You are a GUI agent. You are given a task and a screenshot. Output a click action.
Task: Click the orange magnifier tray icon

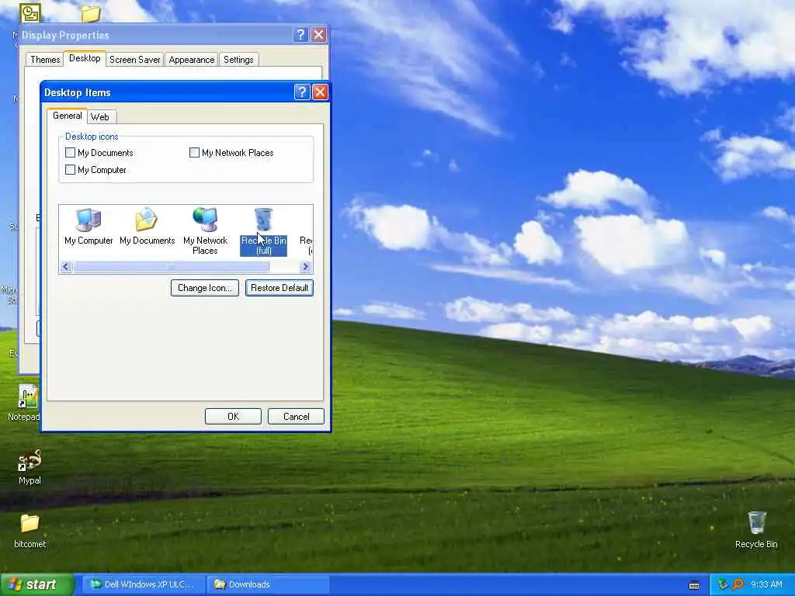[738, 584]
